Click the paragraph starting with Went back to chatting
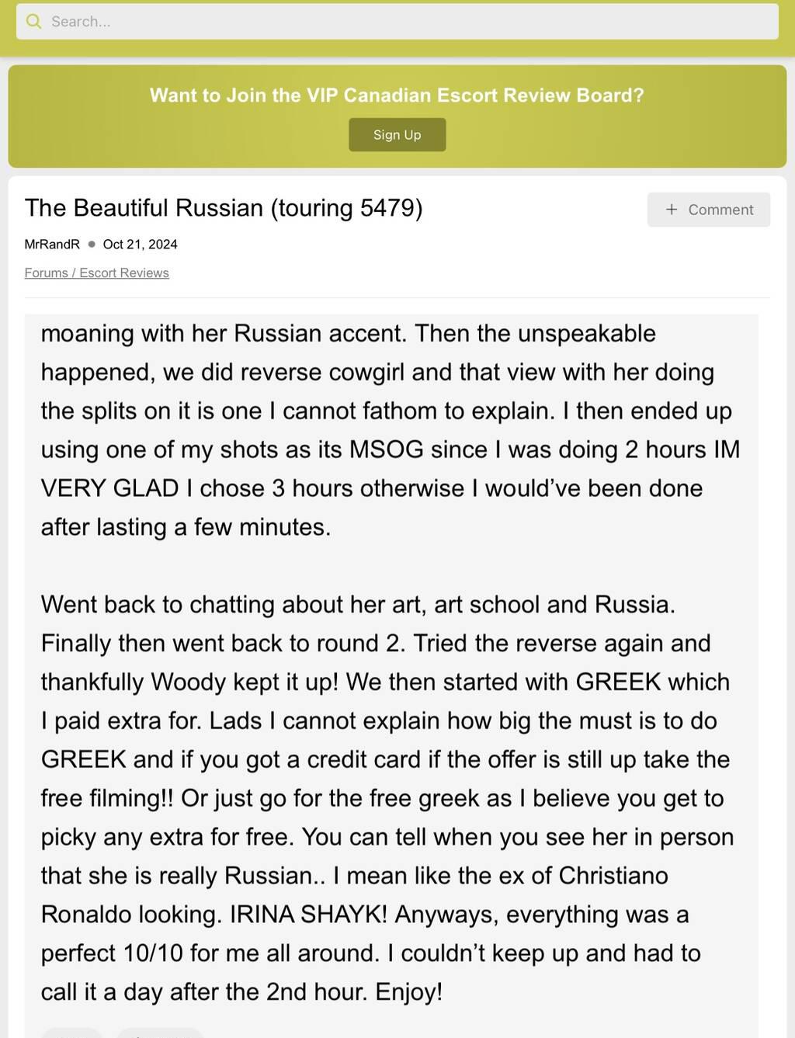 358,605
